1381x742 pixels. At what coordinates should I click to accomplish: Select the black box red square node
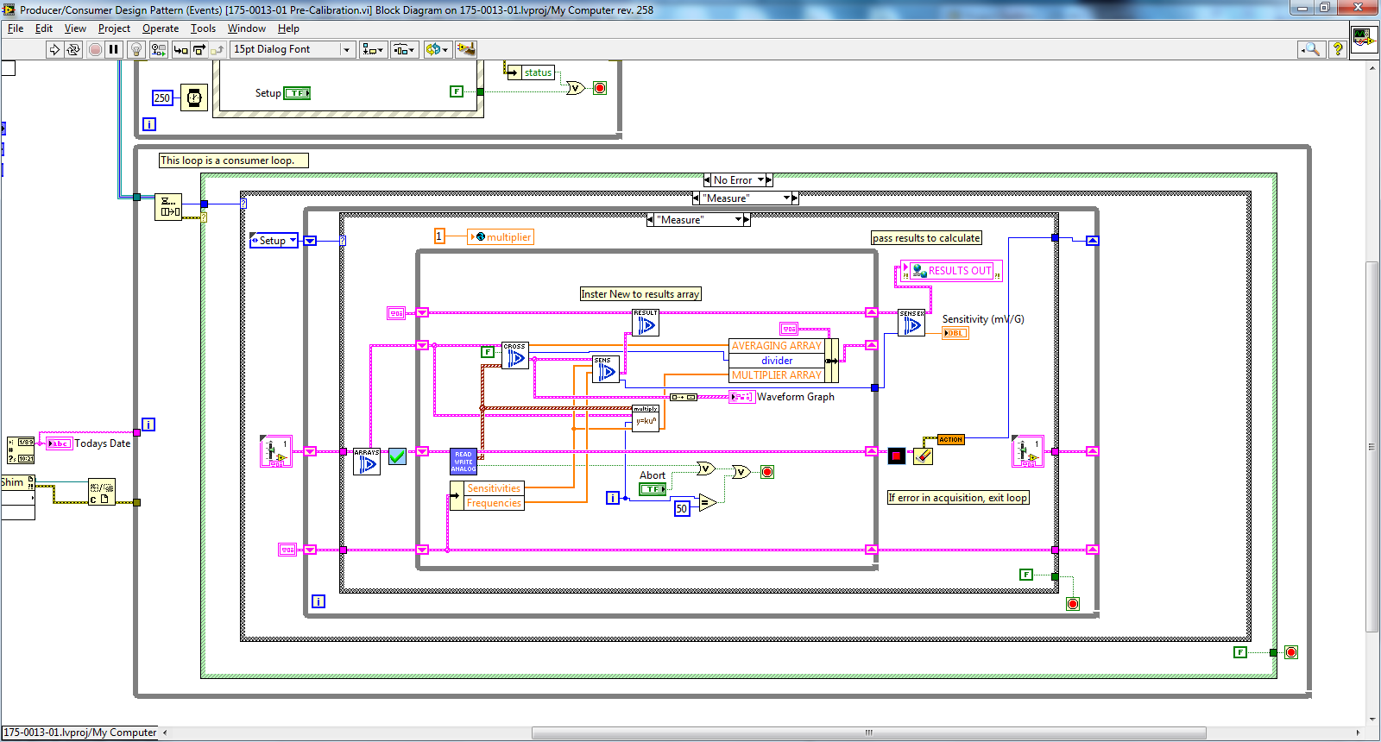click(897, 456)
